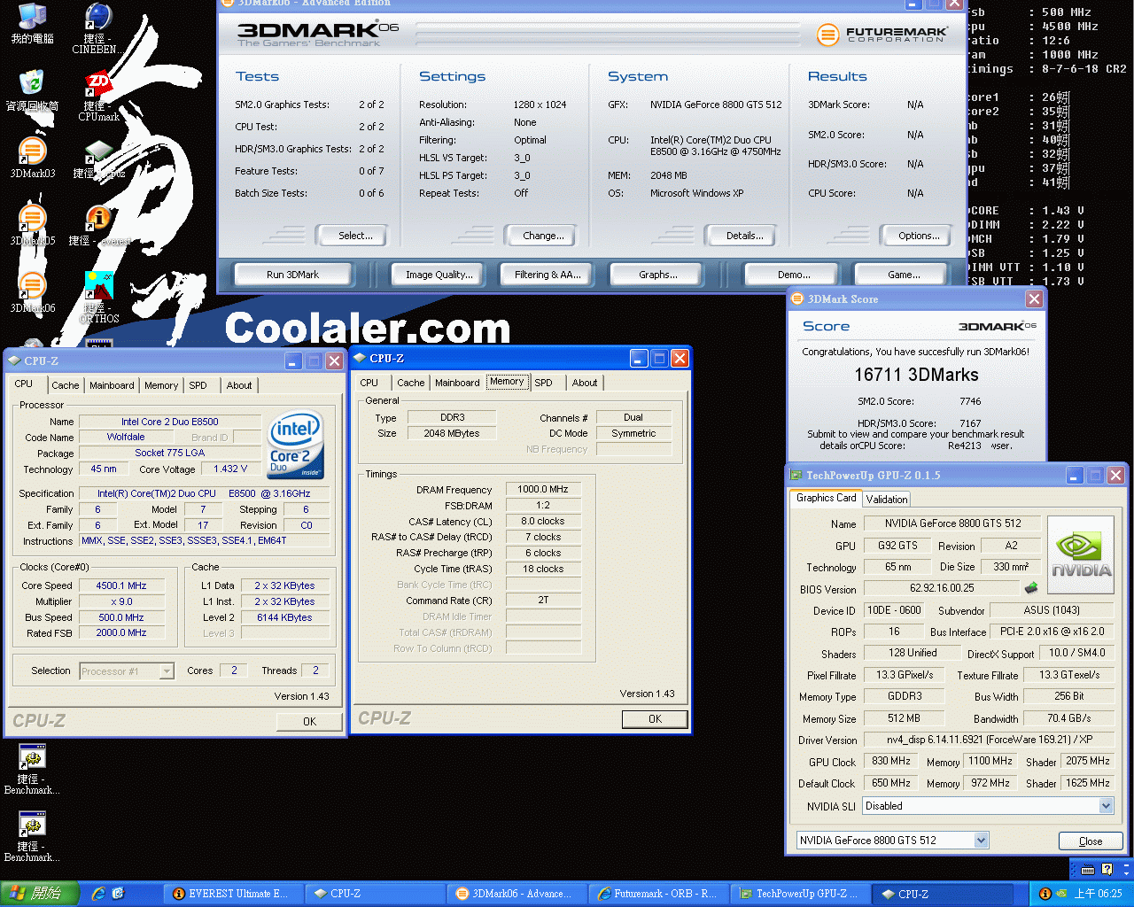Image resolution: width=1134 pixels, height=907 pixels.
Task: Switch to Graphics Card tab in GPU-Z
Action: (826, 498)
